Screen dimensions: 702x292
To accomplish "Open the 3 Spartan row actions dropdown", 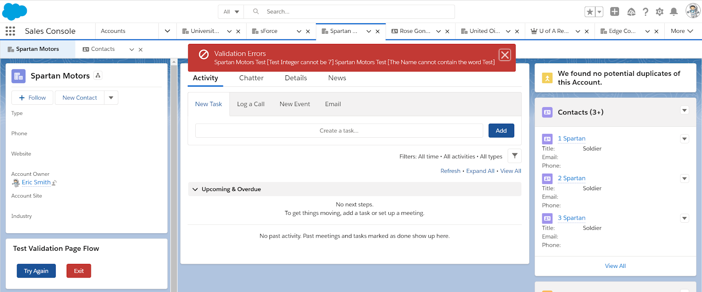I will pos(684,218).
